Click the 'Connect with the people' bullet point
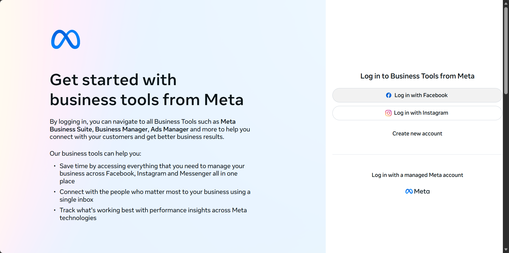This screenshot has height=253, width=509. [x=155, y=196]
